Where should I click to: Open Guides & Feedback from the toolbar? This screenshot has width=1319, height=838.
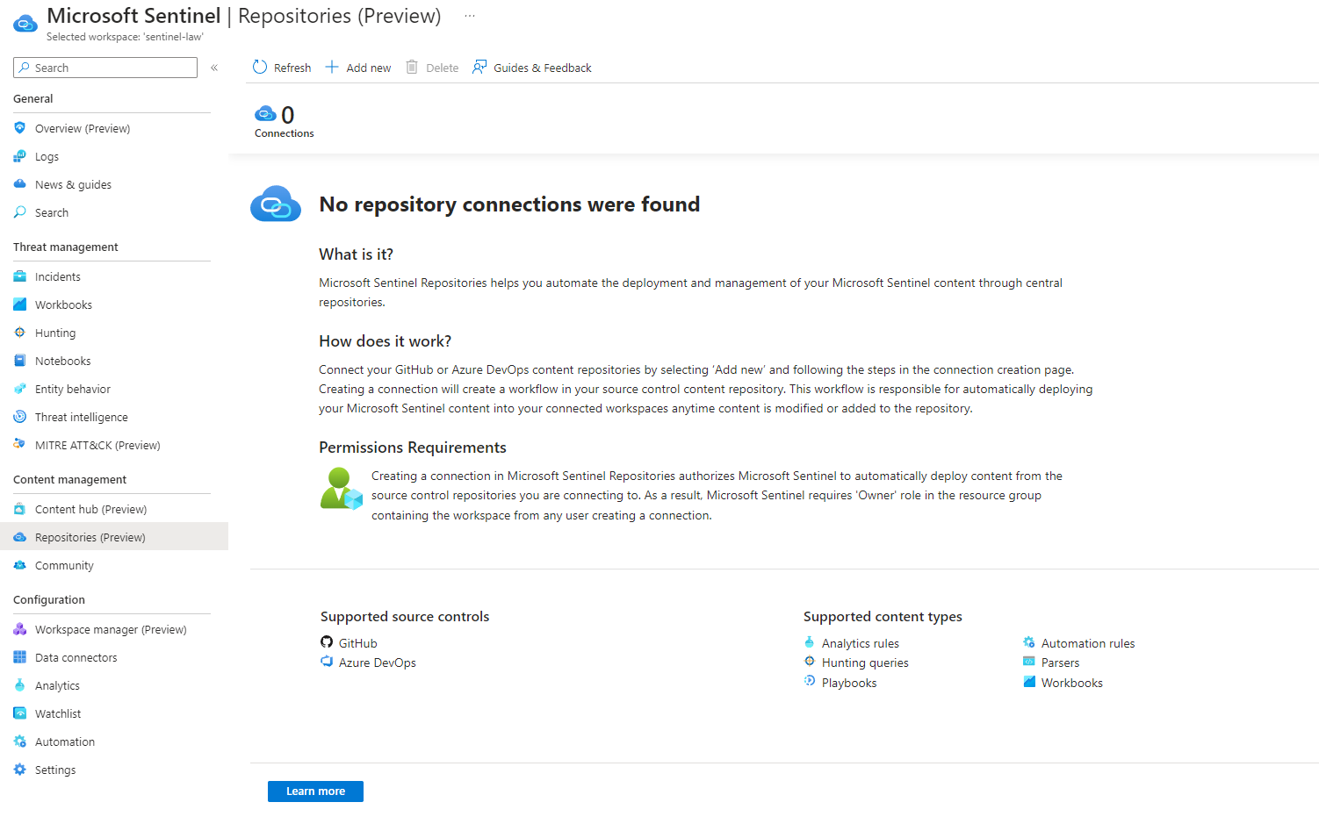532,68
